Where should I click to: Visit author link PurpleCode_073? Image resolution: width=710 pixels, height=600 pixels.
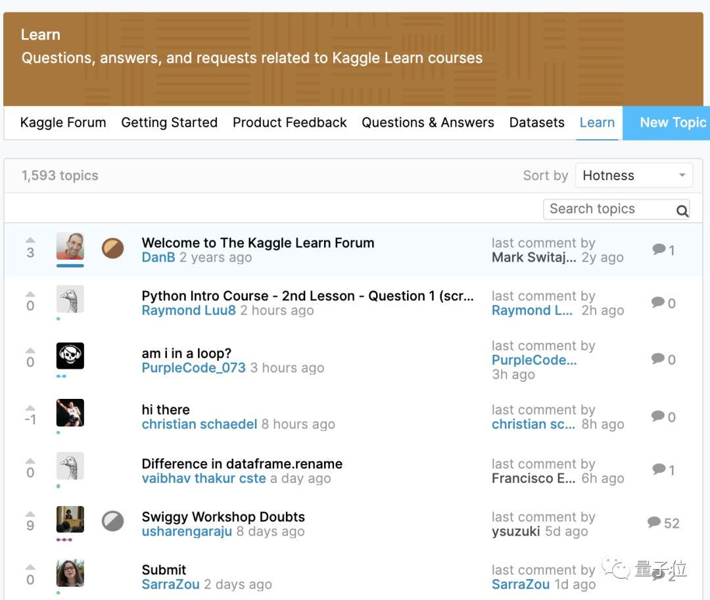coord(194,368)
